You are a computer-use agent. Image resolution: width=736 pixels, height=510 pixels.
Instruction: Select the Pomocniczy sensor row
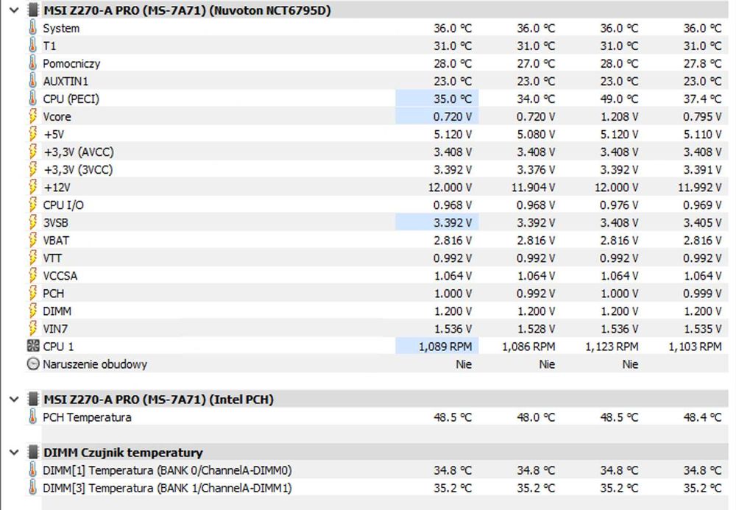pos(71,63)
